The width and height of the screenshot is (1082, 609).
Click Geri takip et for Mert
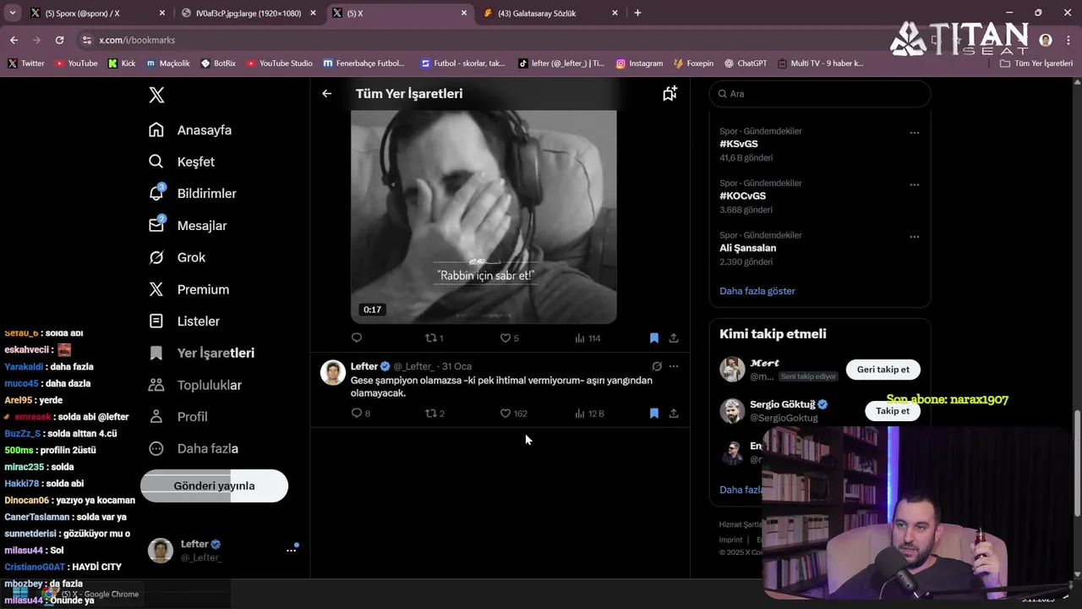[x=883, y=370]
